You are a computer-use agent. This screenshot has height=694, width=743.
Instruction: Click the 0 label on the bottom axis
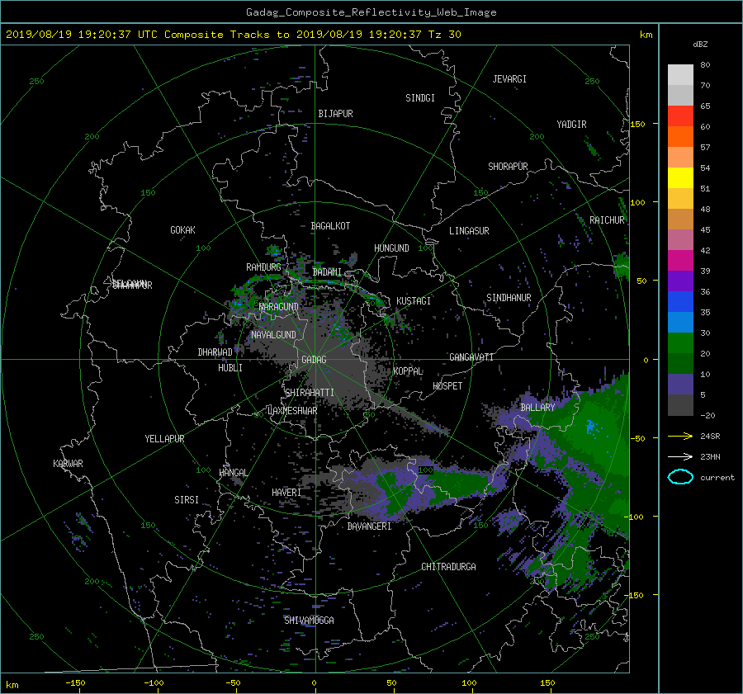[x=314, y=683]
